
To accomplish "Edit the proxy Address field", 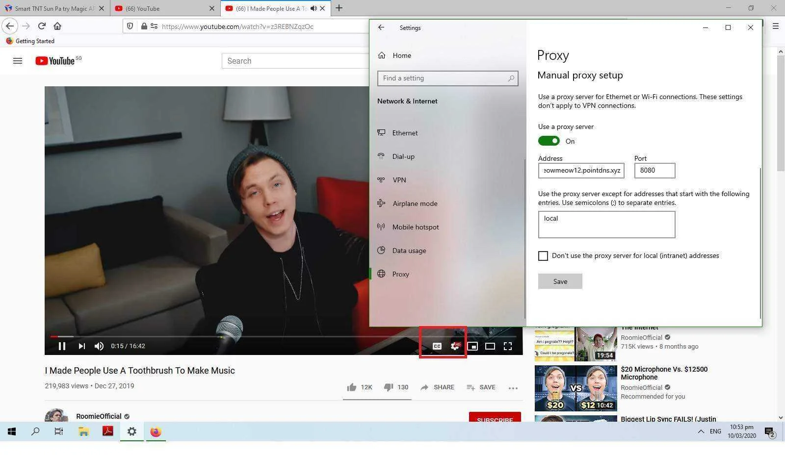I will pos(581,171).
